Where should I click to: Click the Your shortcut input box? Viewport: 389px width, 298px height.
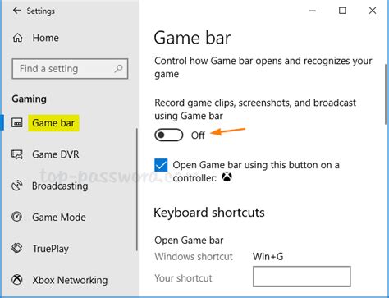pos(302,277)
